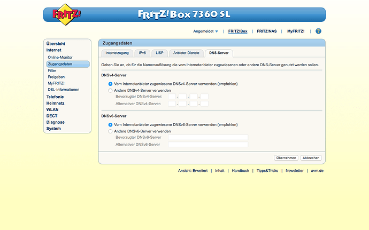Select ISP-assigned DNSv6 servers radio option
369x230 pixels.
tap(110, 125)
